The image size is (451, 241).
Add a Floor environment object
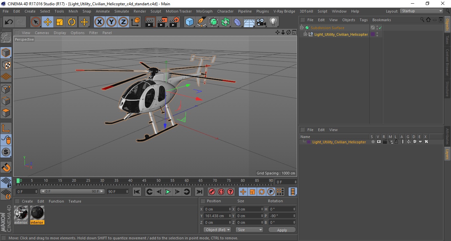pos(249,22)
